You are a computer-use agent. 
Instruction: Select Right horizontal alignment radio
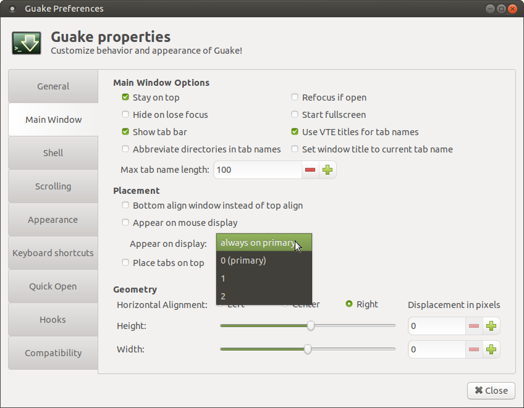349,304
